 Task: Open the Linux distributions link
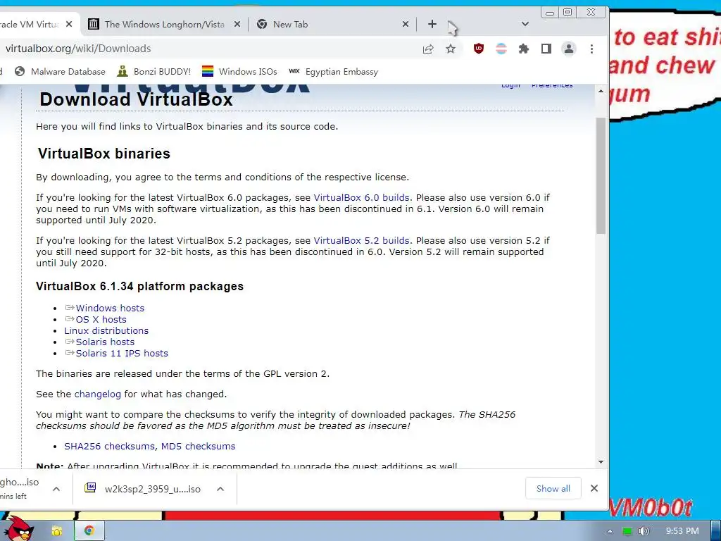point(106,331)
